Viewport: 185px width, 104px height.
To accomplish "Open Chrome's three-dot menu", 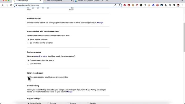I will pos(182,5).
